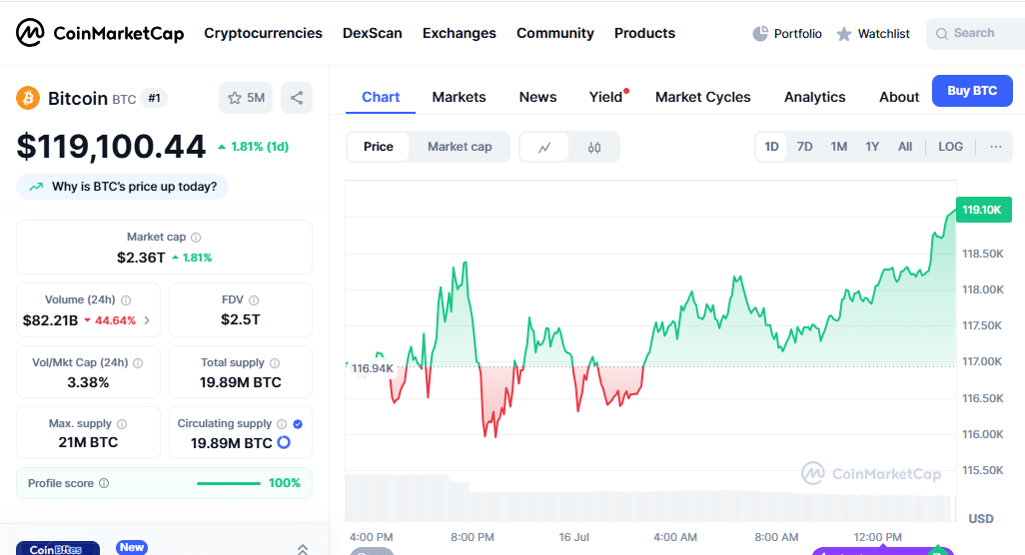This screenshot has height=555, width=1025.
Task: Click the circulating supply ring icon
Action: (x=284, y=442)
